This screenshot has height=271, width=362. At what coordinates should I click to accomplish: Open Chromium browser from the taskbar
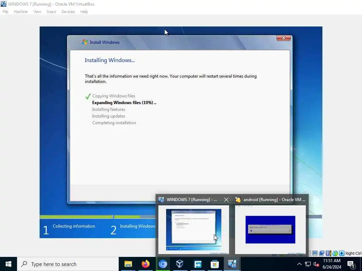163,264
